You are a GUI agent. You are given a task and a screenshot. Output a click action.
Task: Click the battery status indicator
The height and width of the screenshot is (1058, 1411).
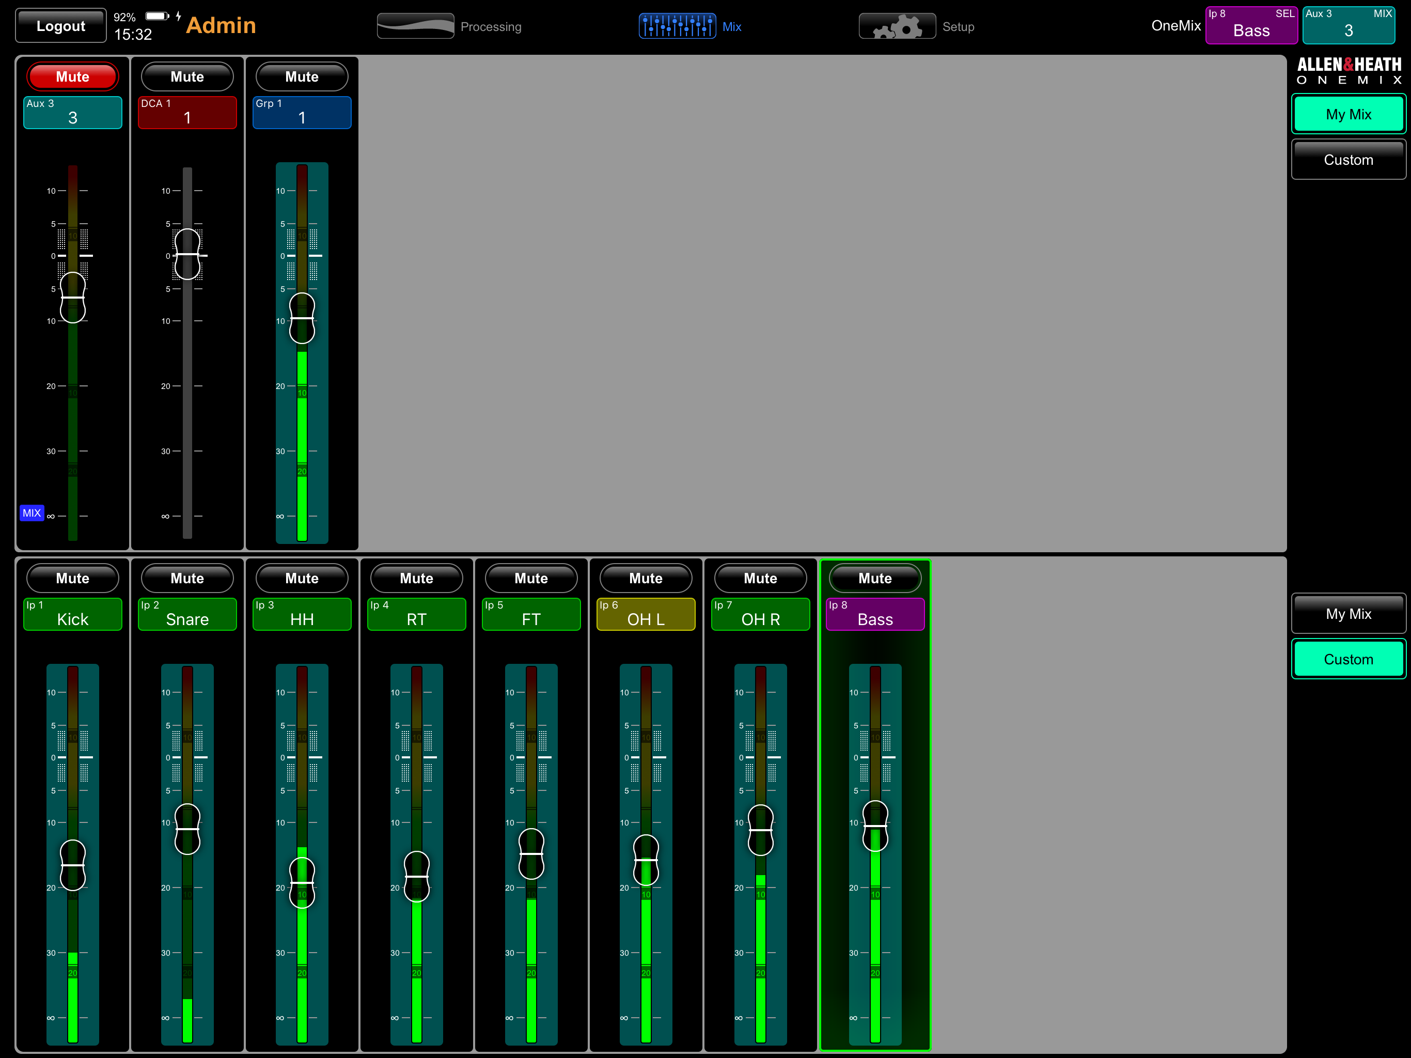coord(156,16)
